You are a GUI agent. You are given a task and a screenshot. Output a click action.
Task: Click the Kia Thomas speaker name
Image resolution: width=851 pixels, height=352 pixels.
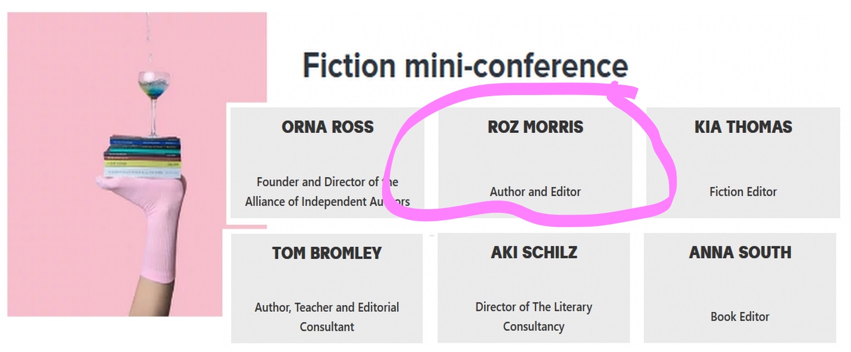(743, 127)
